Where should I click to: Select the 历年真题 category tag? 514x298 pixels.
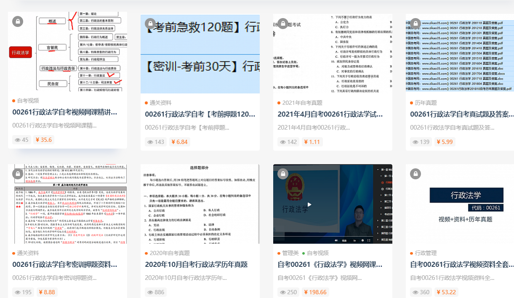click(x=426, y=103)
